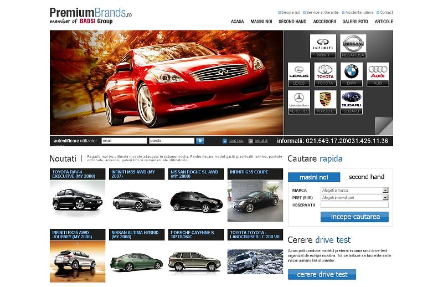Screen dimensions: 443x287
Task: Click the TOYOTA RAV-4 EXECUTIVE (MY 2008) title
Action: click(78, 174)
